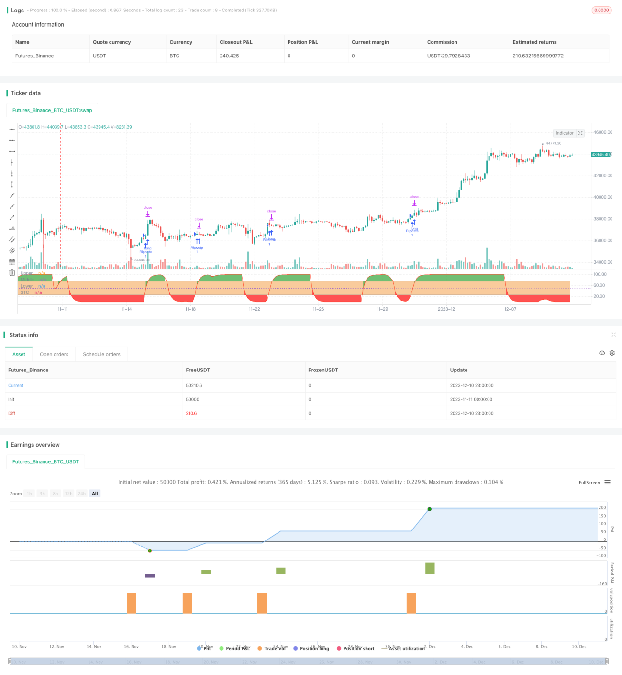Image resolution: width=622 pixels, height=675 pixels.
Task: Click the FullScreen button
Action: pos(589,483)
